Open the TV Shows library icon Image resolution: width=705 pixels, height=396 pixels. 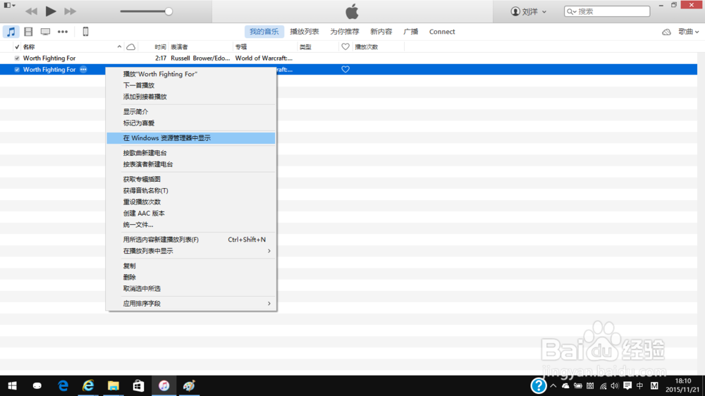click(45, 32)
